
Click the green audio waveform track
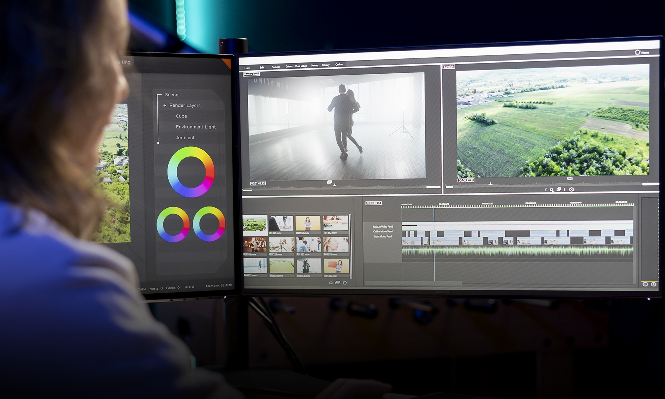coord(517,252)
